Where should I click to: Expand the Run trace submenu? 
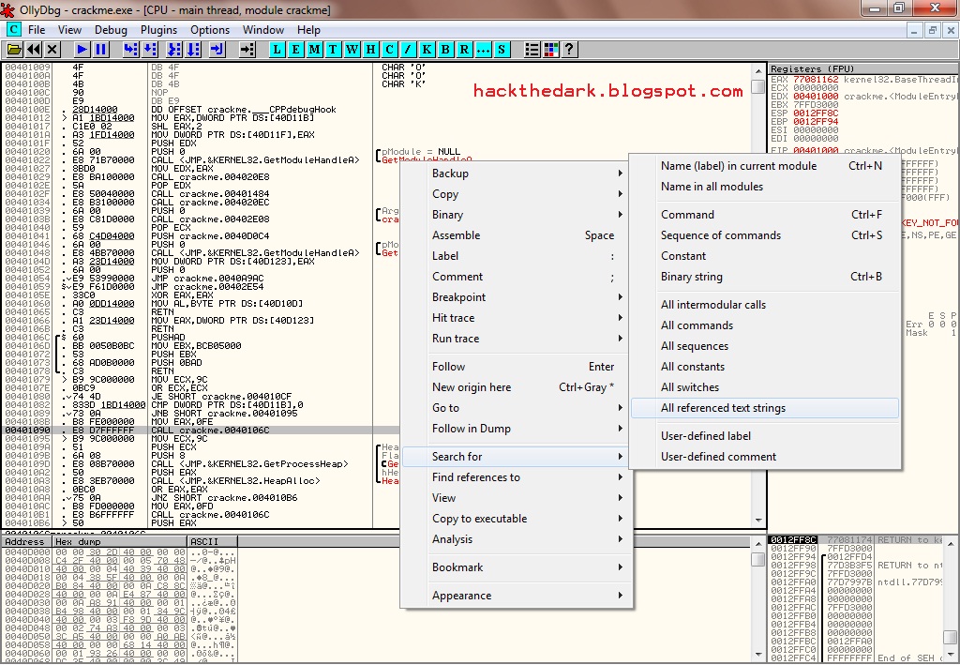tap(517, 339)
